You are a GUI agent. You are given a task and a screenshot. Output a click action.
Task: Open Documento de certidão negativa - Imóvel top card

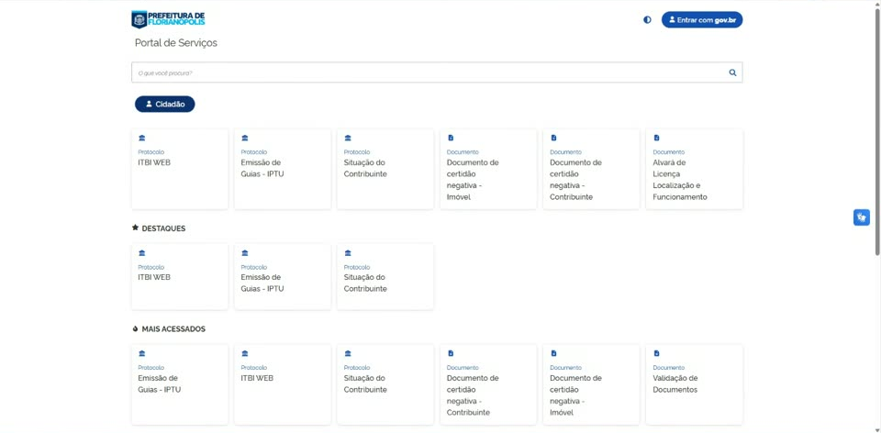(488, 169)
